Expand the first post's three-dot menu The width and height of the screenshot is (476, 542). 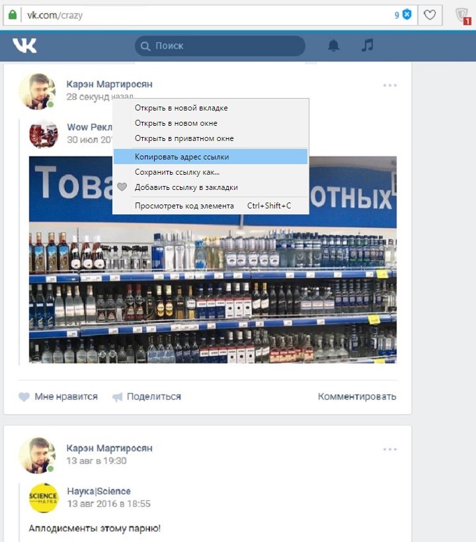[x=390, y=85]
